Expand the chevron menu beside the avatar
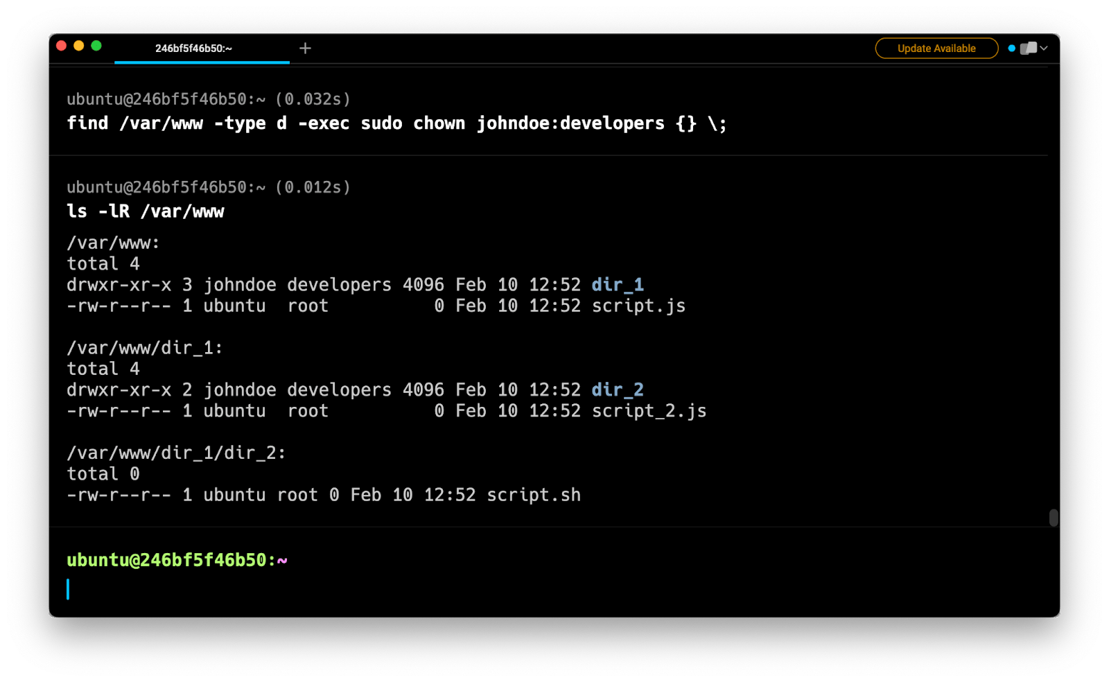This screenshot has width=1109, height=682. point(1044,49)
